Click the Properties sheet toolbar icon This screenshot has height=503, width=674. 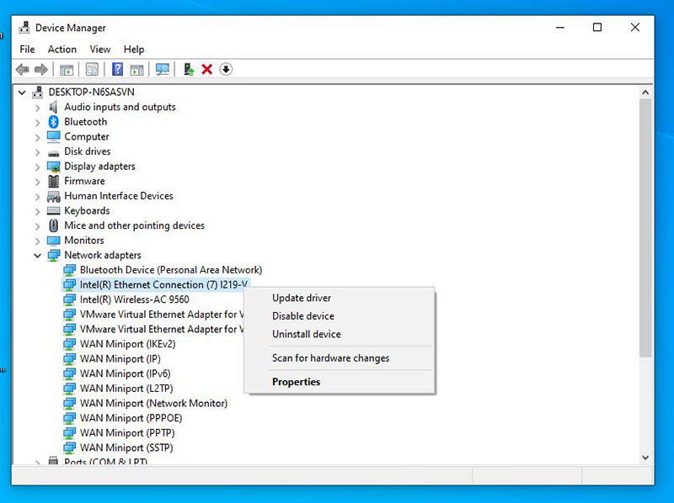[x=92, y=69]
